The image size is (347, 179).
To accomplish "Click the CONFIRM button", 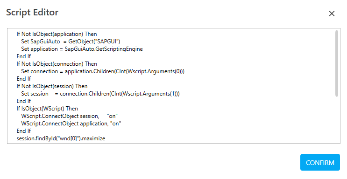I will pos(320,162).
